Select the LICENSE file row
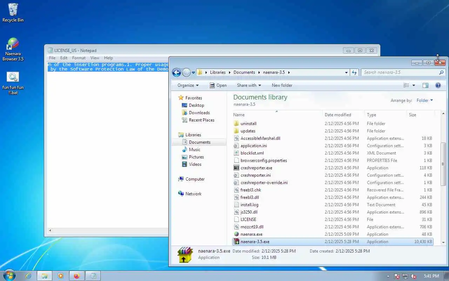 click(333, 220)
